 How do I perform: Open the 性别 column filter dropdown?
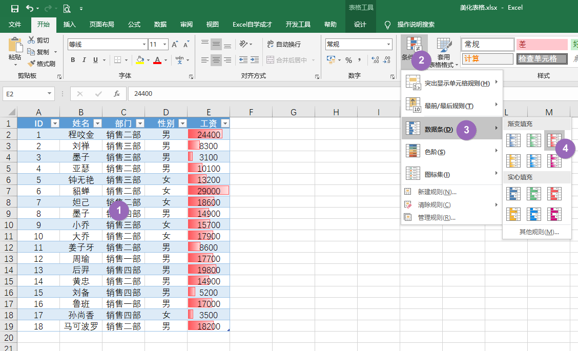click(x=182, y=123)
